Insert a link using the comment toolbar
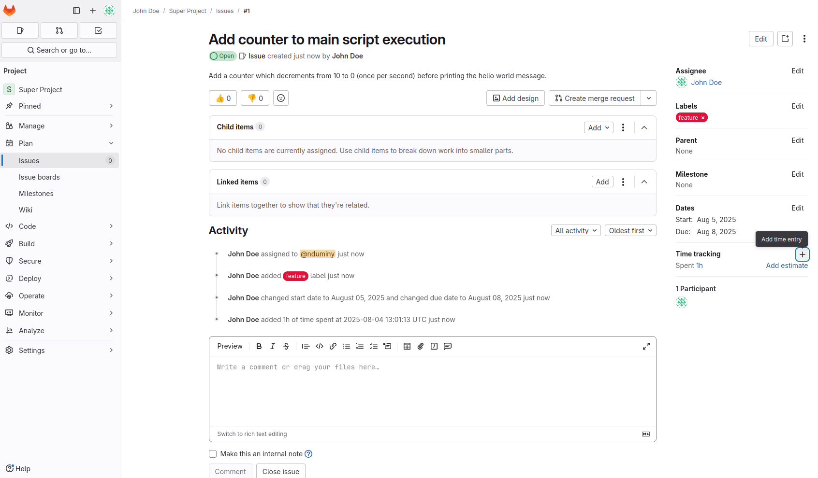This screenshot has height=478, width=818. [x=333, y=346]
